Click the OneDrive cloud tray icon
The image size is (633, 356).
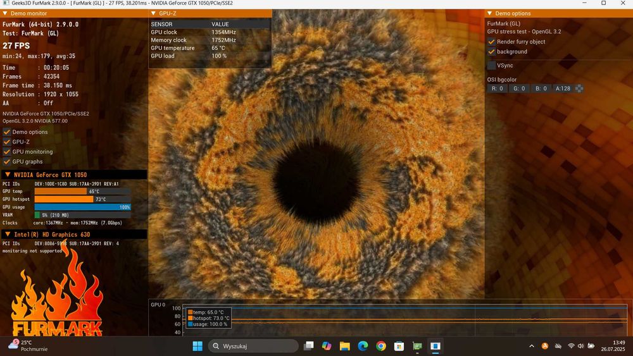tap(558, 346)
